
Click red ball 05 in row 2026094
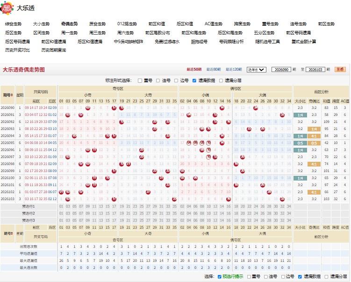tap(74, 136)
